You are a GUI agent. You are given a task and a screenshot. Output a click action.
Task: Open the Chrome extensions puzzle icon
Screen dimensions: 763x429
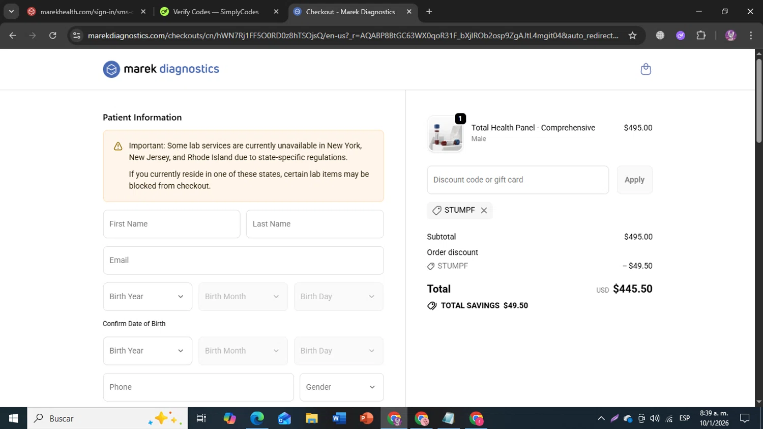click(x=701, y=35)
